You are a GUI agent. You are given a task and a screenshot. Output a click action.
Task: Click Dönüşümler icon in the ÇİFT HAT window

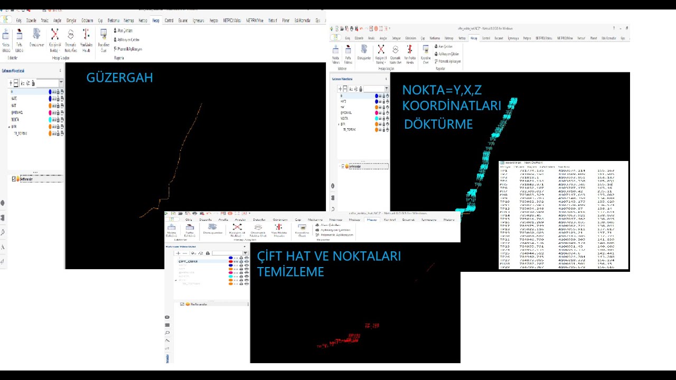(x=213, y=229)
